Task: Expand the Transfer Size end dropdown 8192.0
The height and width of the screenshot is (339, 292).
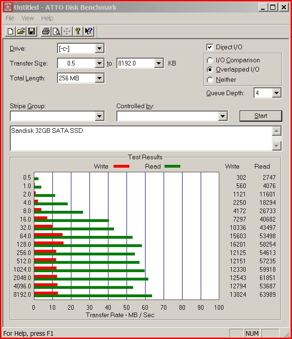Action: point(159,63)
